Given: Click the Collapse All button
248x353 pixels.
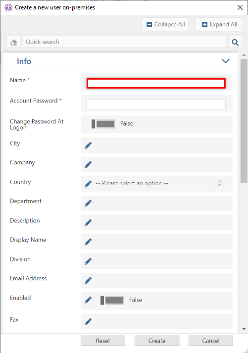Looking at the screenshot, I should click(165, 24).
